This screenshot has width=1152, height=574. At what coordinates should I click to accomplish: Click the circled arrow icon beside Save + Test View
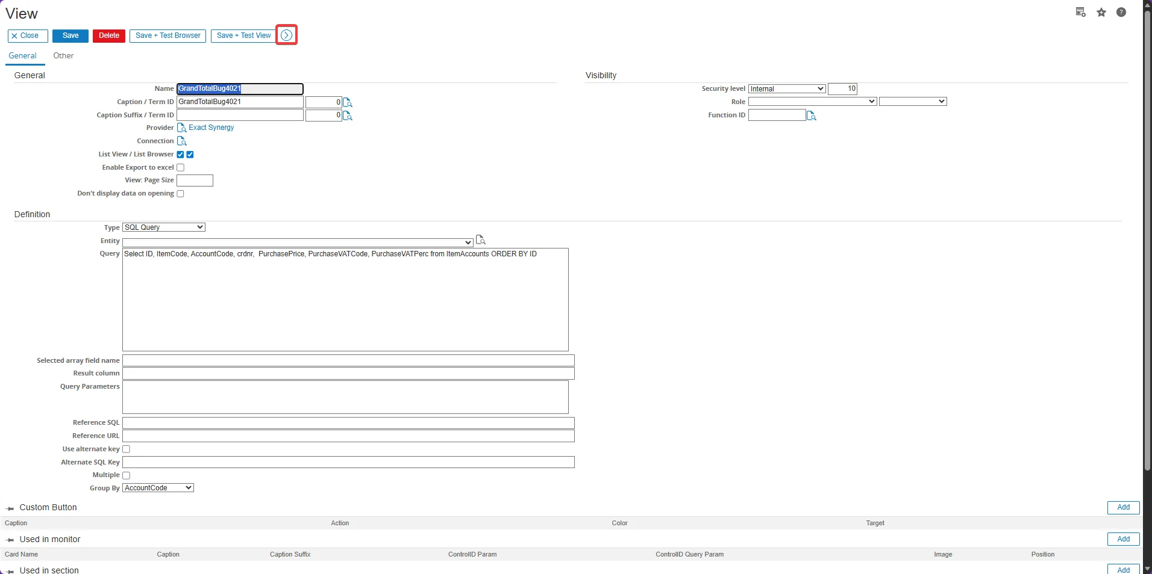[x=287, y=35]
